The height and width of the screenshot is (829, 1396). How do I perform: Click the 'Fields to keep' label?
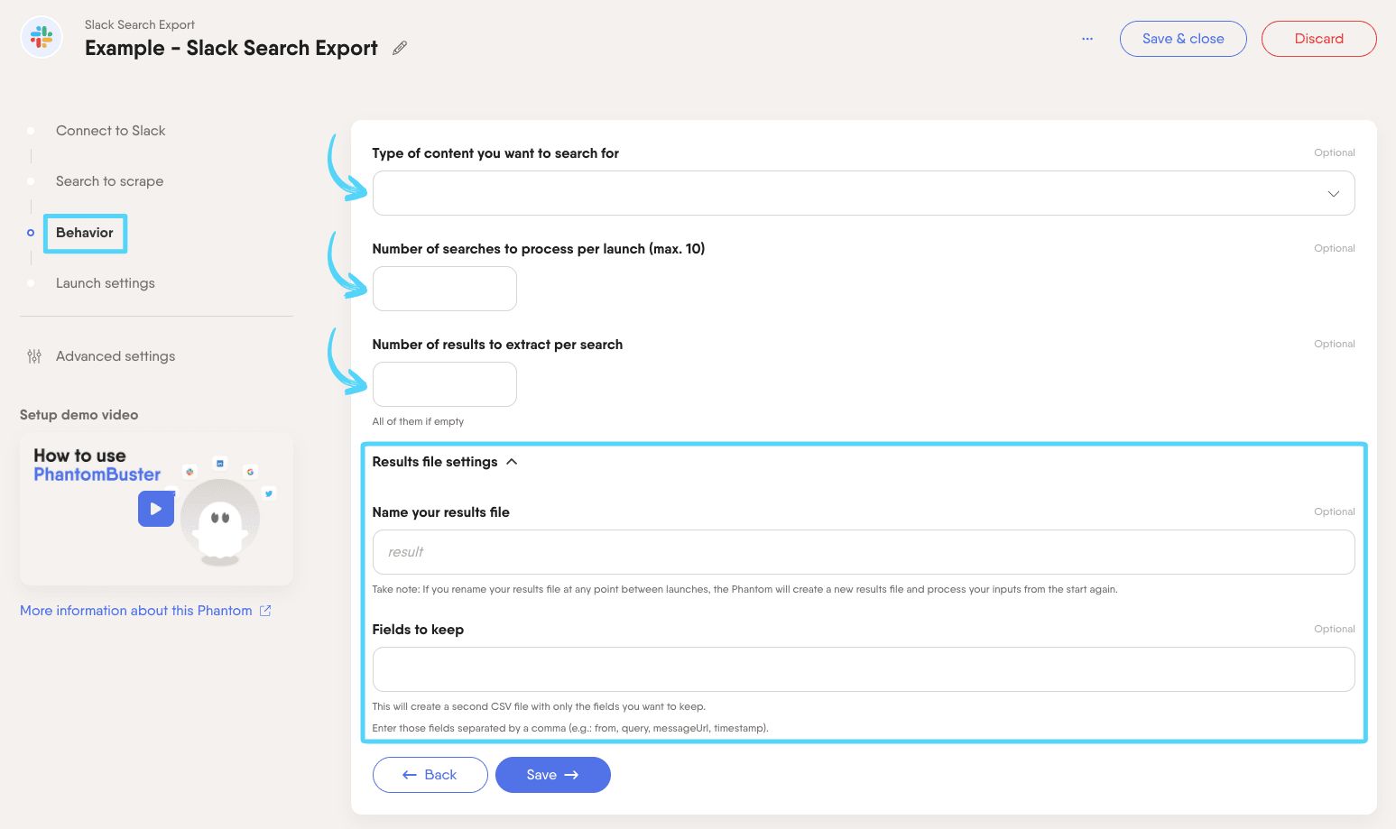pyautogui.click(x=418, y=630)
